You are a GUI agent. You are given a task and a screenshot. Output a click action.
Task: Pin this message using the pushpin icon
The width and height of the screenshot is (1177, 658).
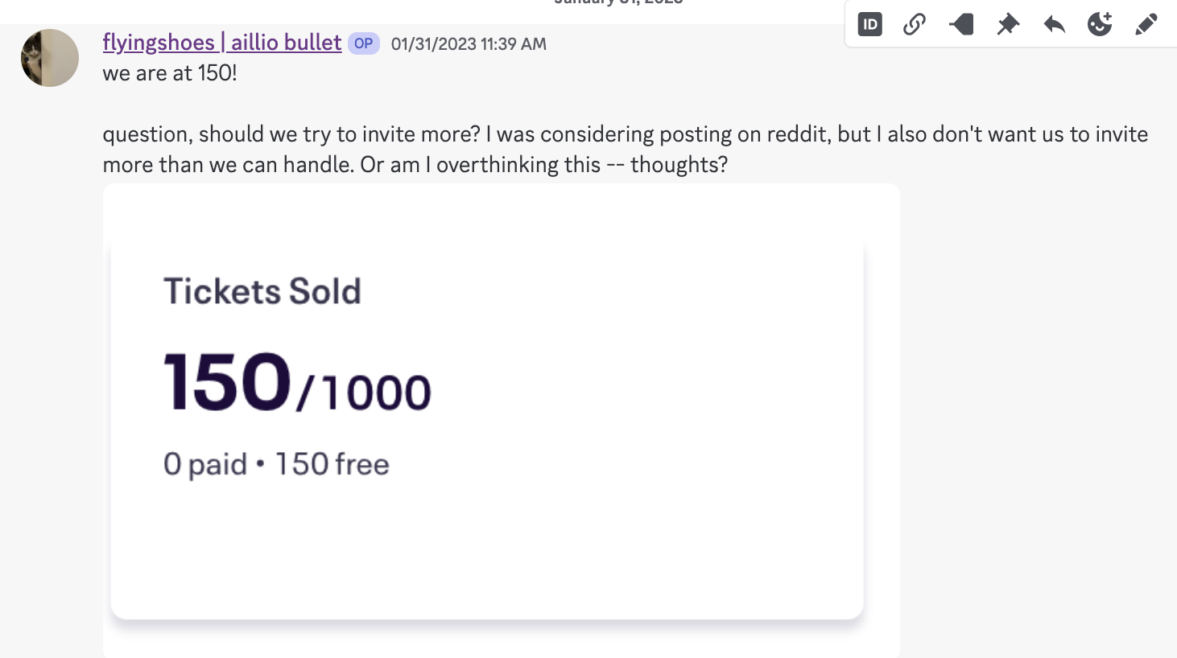1007,24
